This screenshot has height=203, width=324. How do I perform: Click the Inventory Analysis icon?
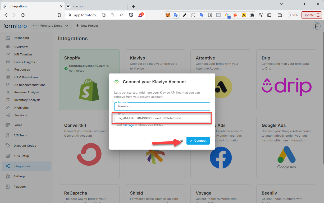pos(8,100)
